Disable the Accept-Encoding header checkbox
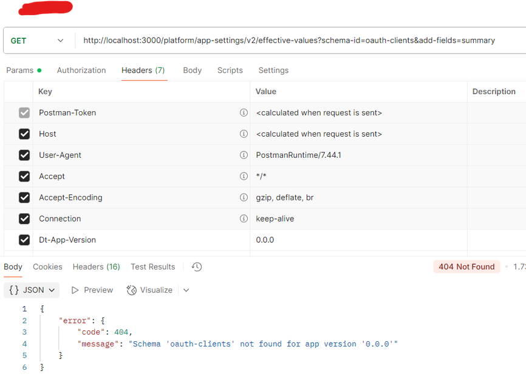The image size is (526, 391). [x=24, y=198]
